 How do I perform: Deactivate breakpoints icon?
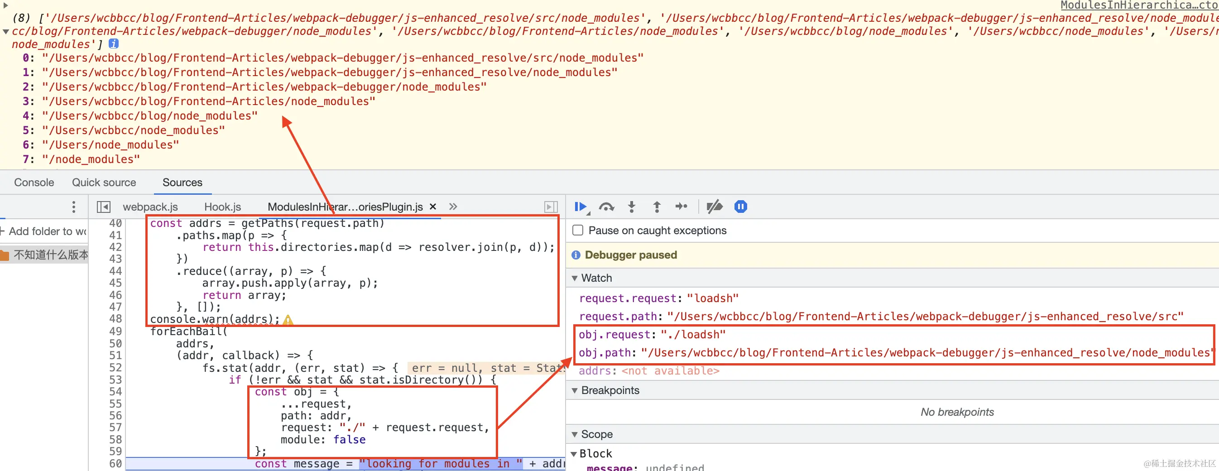coord(714,207)
